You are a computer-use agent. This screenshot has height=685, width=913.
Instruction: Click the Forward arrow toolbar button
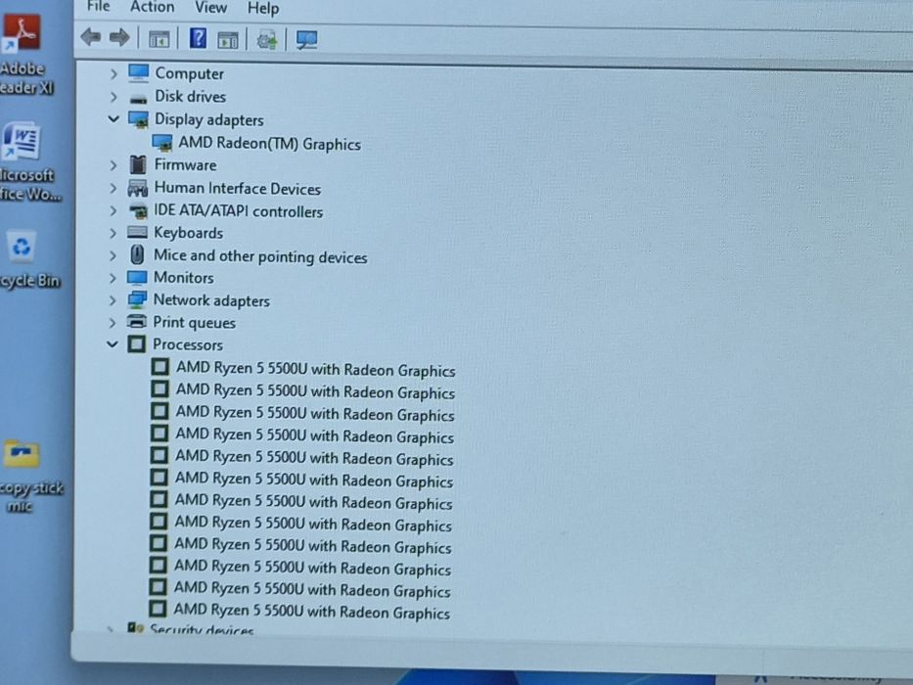point(119,38)
